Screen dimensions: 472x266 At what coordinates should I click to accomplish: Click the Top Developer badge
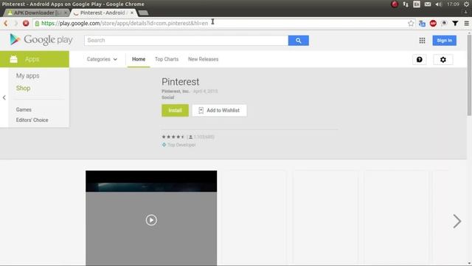(178, 145)
